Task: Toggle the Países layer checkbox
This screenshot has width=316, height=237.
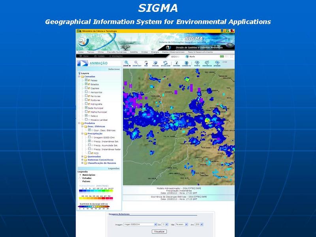Action: tap(86, 80)
